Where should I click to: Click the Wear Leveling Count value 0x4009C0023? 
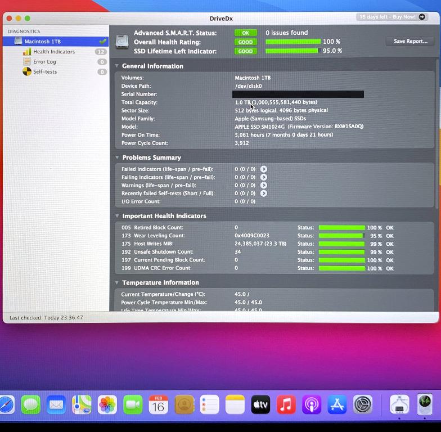pyautogui.click(x=252, y=235)
